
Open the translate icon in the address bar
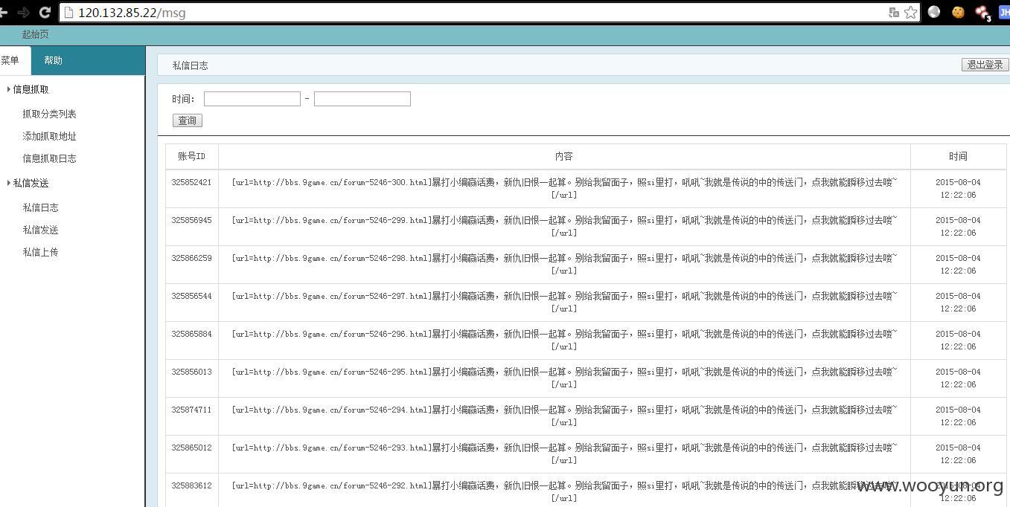(x=893, y=13)
